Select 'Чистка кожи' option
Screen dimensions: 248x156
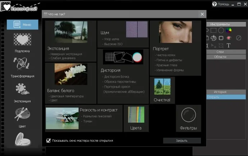tap(165, 55)
